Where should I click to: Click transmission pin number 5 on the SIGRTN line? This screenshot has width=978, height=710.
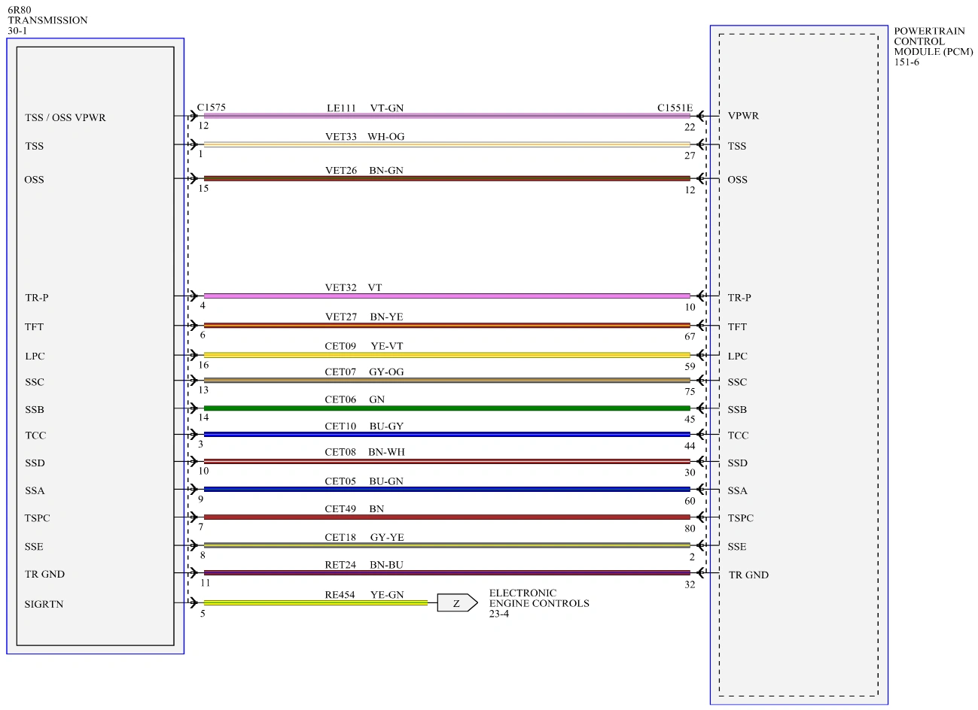click(x=203, y=613)
